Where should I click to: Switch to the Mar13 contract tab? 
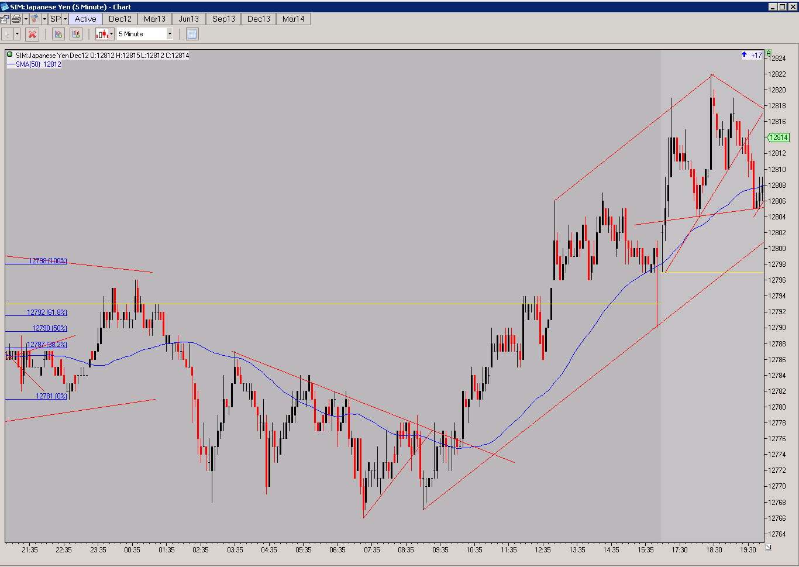(154, 19)
